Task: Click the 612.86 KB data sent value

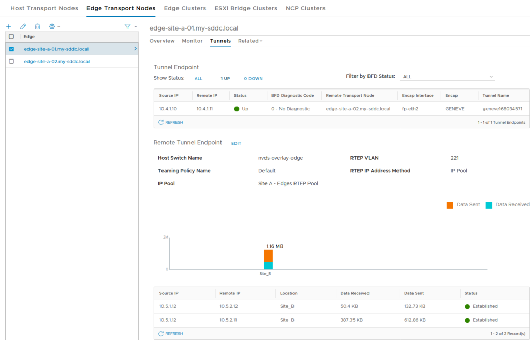Action: click(415, 320)
